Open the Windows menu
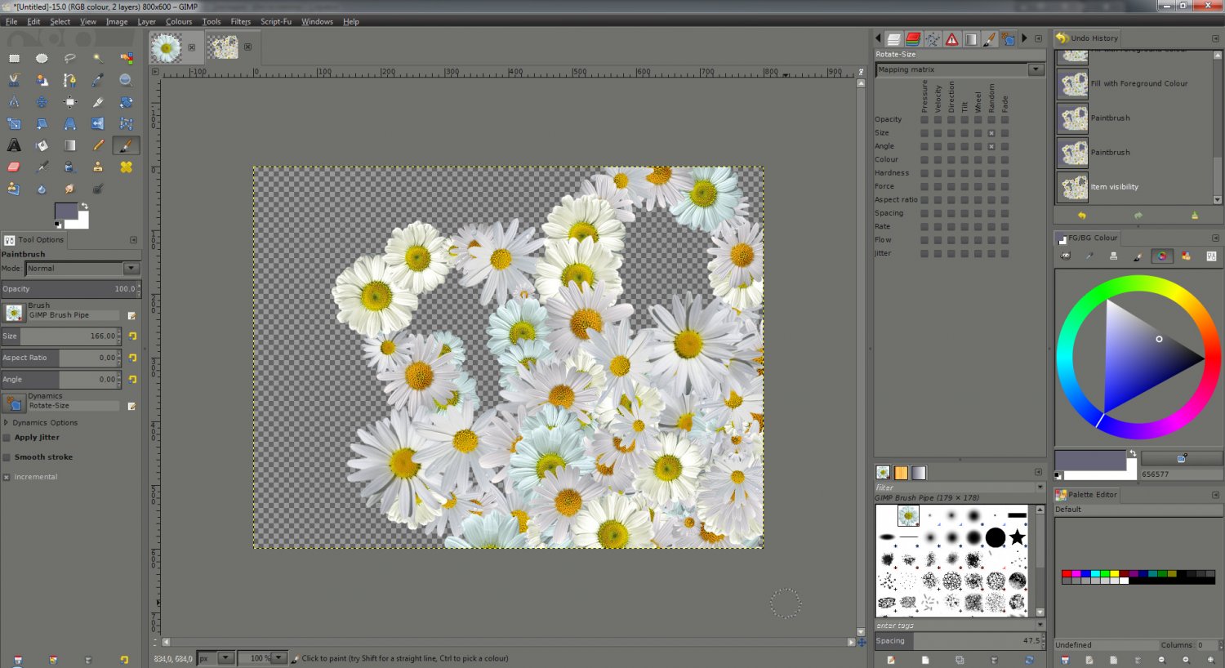The width and height of the screenshot is (1225, 668). pos(317,21)
